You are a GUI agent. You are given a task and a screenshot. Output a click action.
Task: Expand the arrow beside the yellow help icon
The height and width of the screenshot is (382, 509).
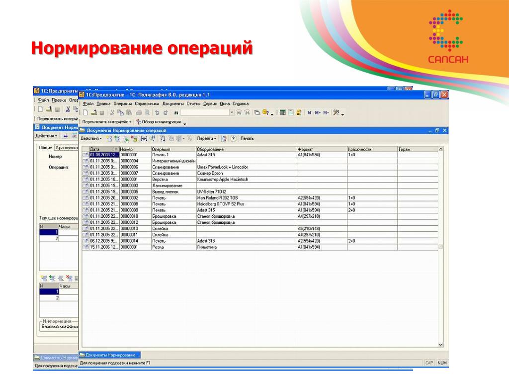pos(272,114)
